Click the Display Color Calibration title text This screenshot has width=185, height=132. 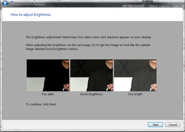[x=30, y=3]
